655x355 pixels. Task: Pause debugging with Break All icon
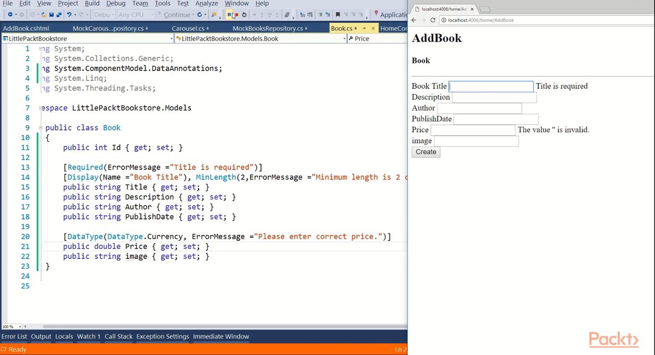[x=229, y=15]
